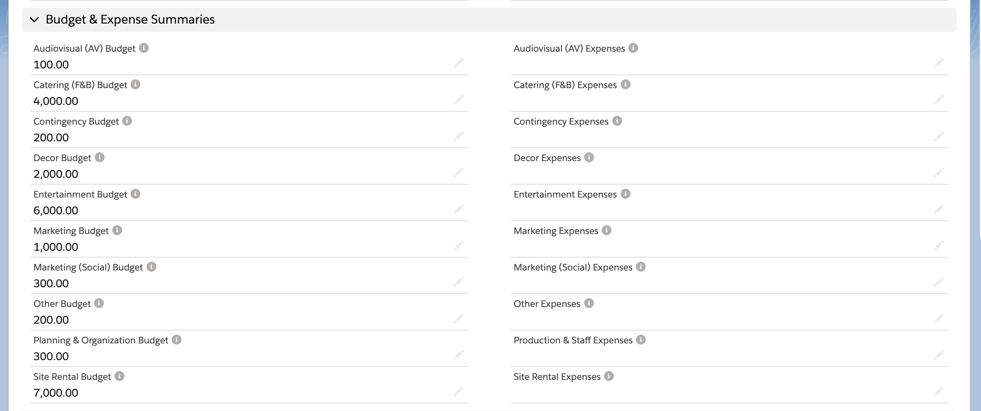Edit Marketing (Social) Budget pencil icon
The height and width of the screenshot is (411, 981).
click(x=459, y=282)
